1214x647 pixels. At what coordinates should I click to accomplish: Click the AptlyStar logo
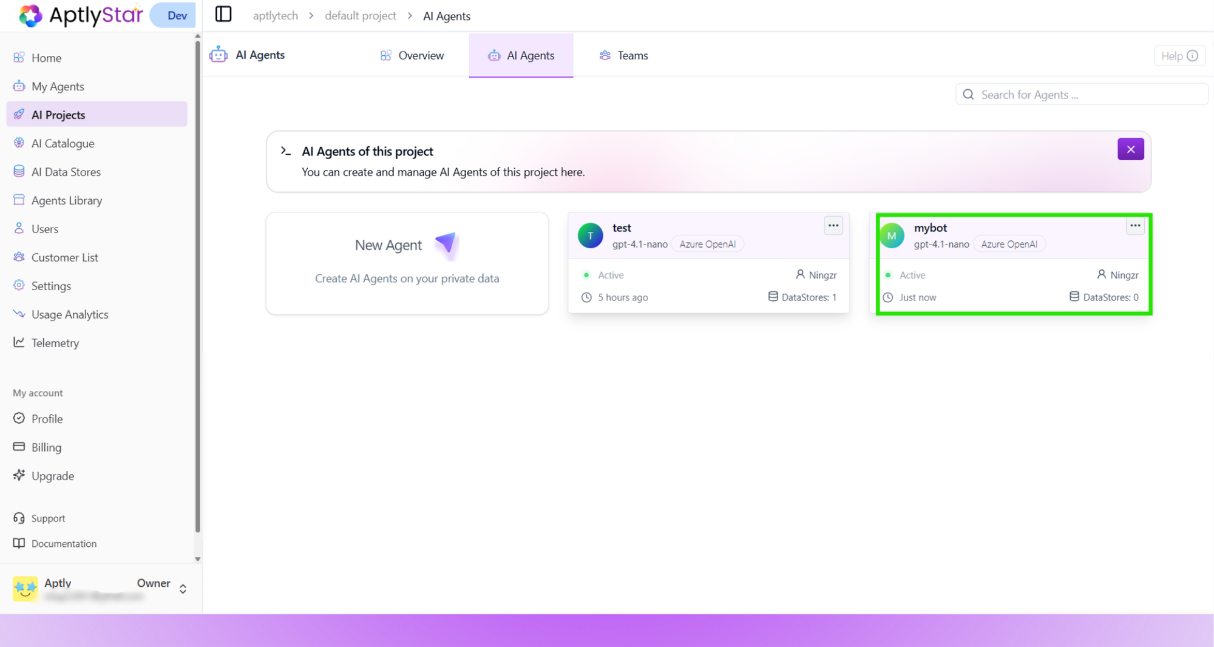pos(81,15)
